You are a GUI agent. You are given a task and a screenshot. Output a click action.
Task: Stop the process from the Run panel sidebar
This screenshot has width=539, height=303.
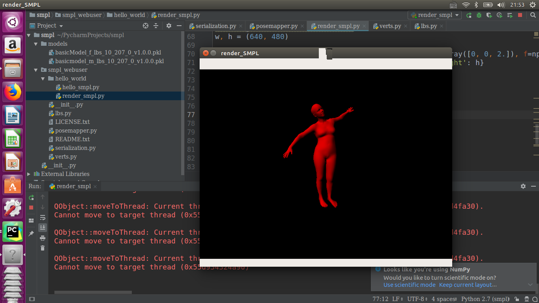(32, 208)
